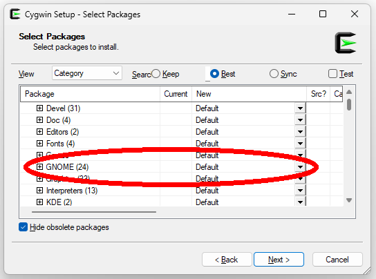
Task: Open the View Category combo box
Action: 87,73
